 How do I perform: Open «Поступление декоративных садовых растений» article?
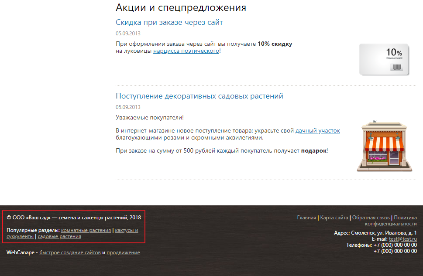point(199,96)
